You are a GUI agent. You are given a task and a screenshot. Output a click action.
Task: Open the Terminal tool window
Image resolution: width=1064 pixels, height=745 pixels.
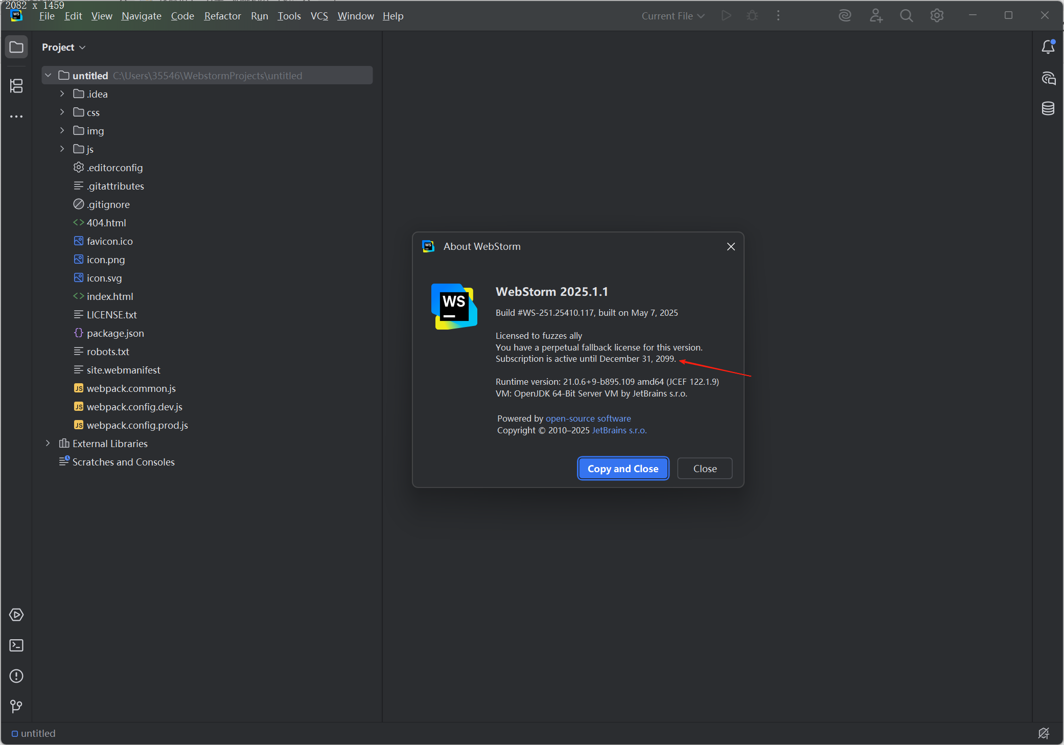click(x=16, y=645)
